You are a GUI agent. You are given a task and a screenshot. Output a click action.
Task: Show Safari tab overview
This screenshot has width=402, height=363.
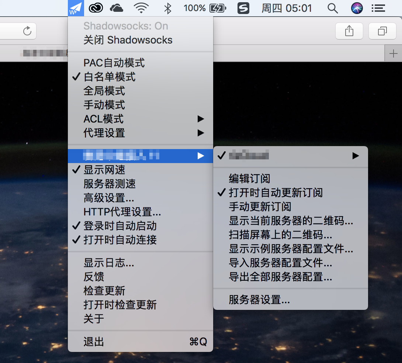point(382,31)
